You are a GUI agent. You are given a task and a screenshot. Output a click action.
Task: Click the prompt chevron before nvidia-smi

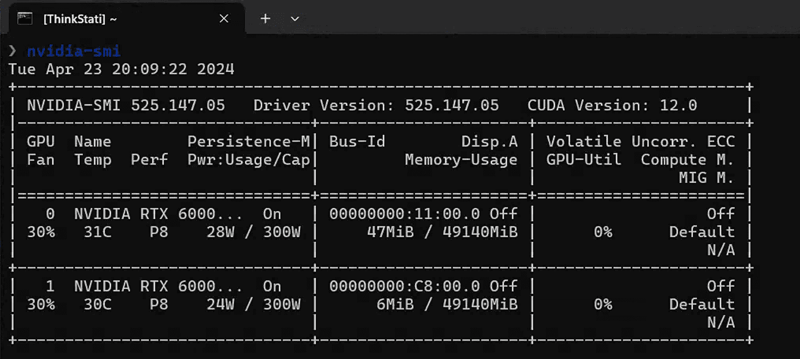click(x=13, y=51)
